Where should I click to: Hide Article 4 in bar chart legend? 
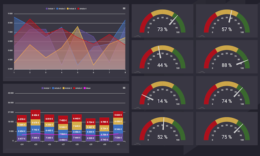(78, 88)
